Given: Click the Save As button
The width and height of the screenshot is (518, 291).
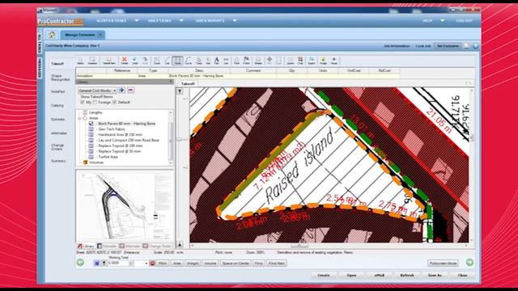Looking at the screenshot, I should click(435, 275).
